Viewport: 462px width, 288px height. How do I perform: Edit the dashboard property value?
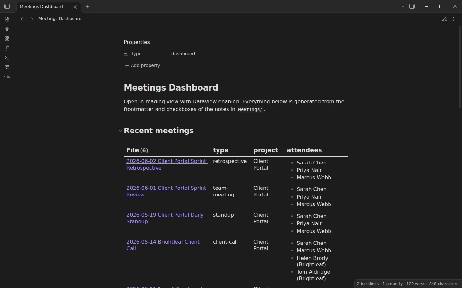pos(183,54)
